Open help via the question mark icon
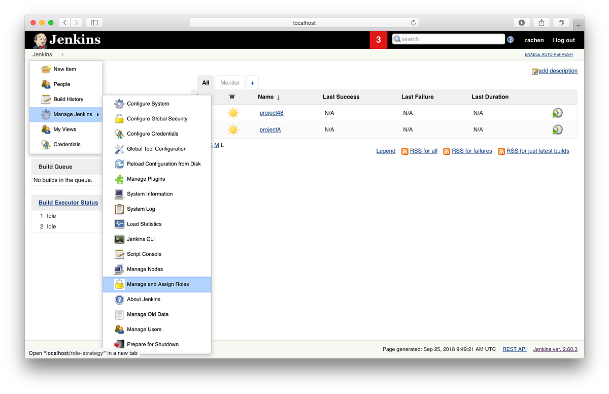The height and width of the screenshot is (394, 609). (510, 39)
